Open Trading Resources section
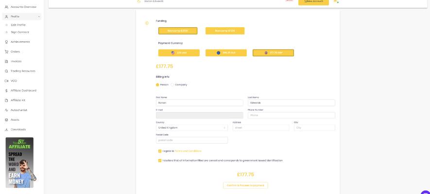Screen dimensions: 430x194 tap(22, 71)
